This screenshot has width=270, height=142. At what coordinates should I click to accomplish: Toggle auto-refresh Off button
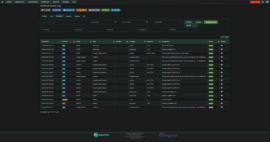[189, 25]
